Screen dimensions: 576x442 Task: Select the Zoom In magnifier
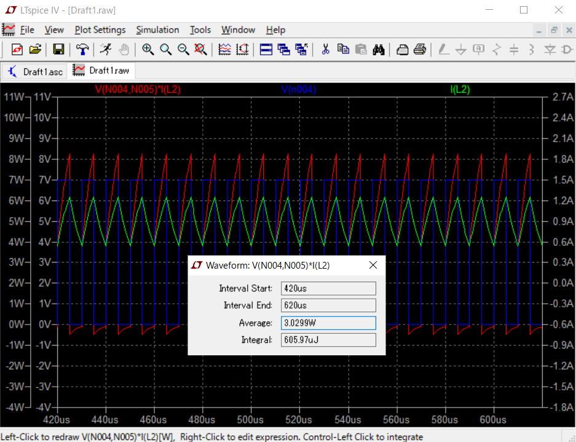(148, 49)
